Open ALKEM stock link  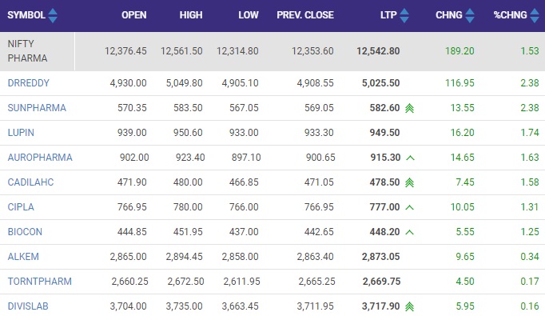pyautogui.click(x=23, y=257)
